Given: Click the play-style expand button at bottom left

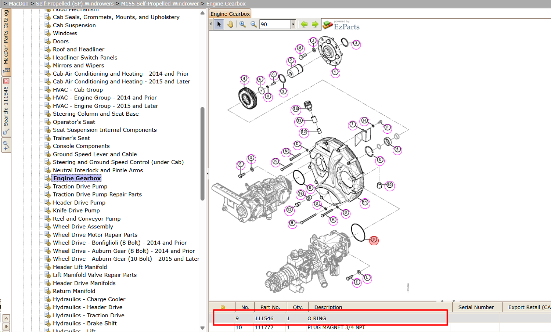Looking at the screenshot, I should tap(6, 326).
